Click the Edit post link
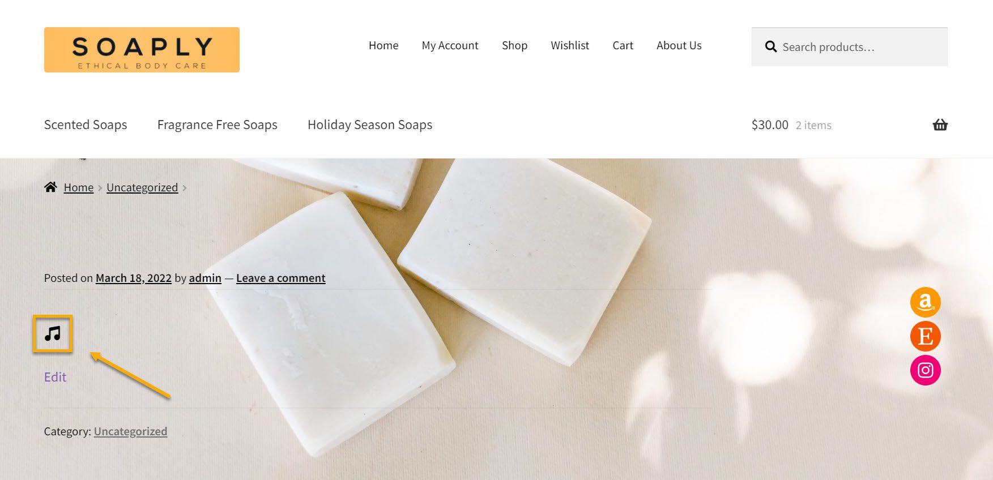The width and height of the screenshot is (993, 480). [55, 377]
